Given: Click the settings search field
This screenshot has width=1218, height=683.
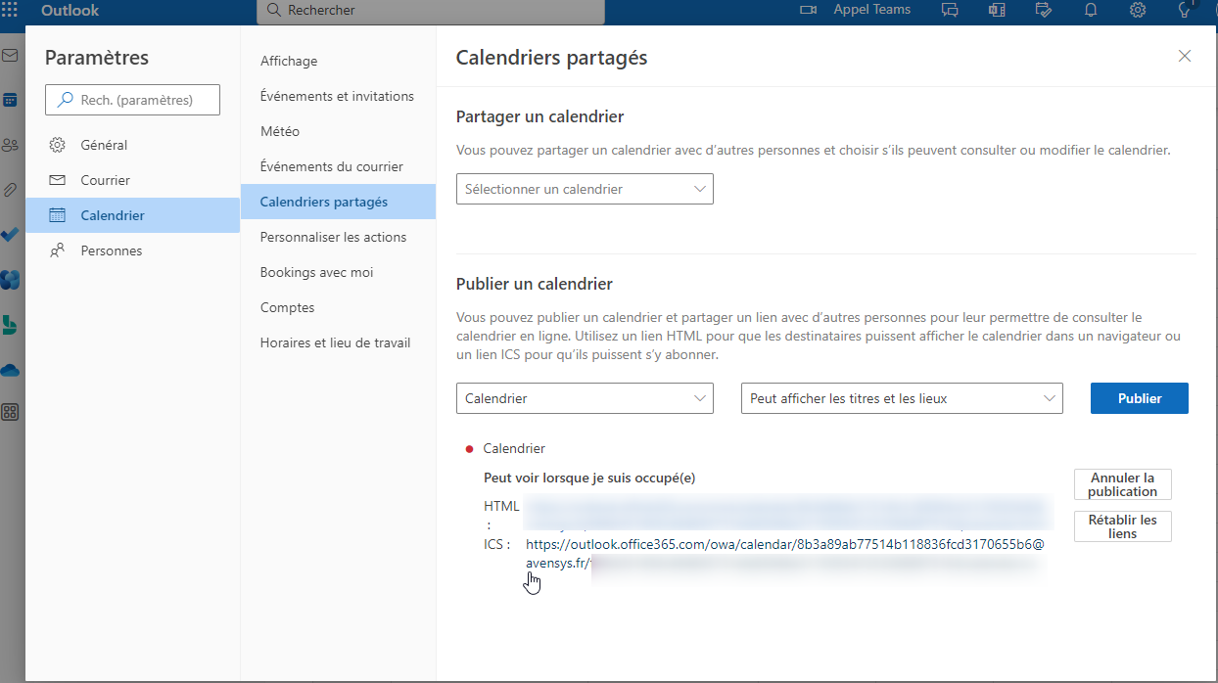Looking at the screenshot, I should [135, 100].
